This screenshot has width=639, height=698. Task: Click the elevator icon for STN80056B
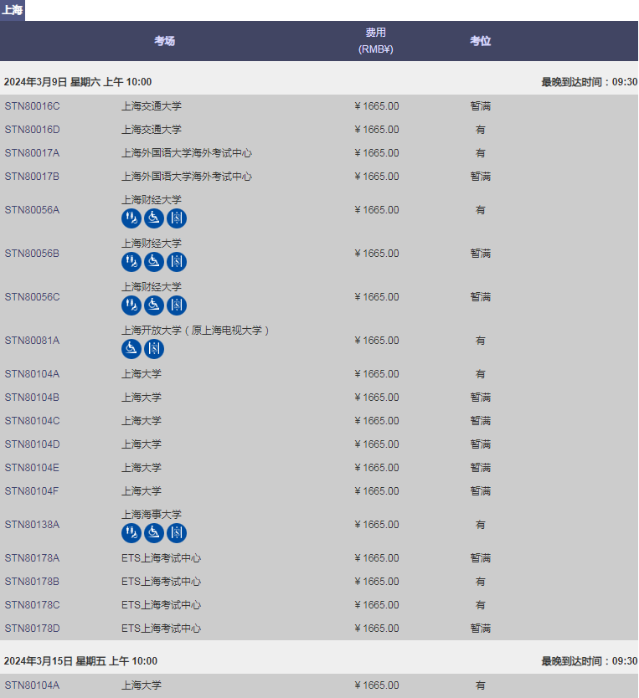coord(176,262)
